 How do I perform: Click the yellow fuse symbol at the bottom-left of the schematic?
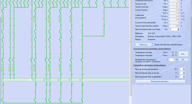(x=2, y=69)
